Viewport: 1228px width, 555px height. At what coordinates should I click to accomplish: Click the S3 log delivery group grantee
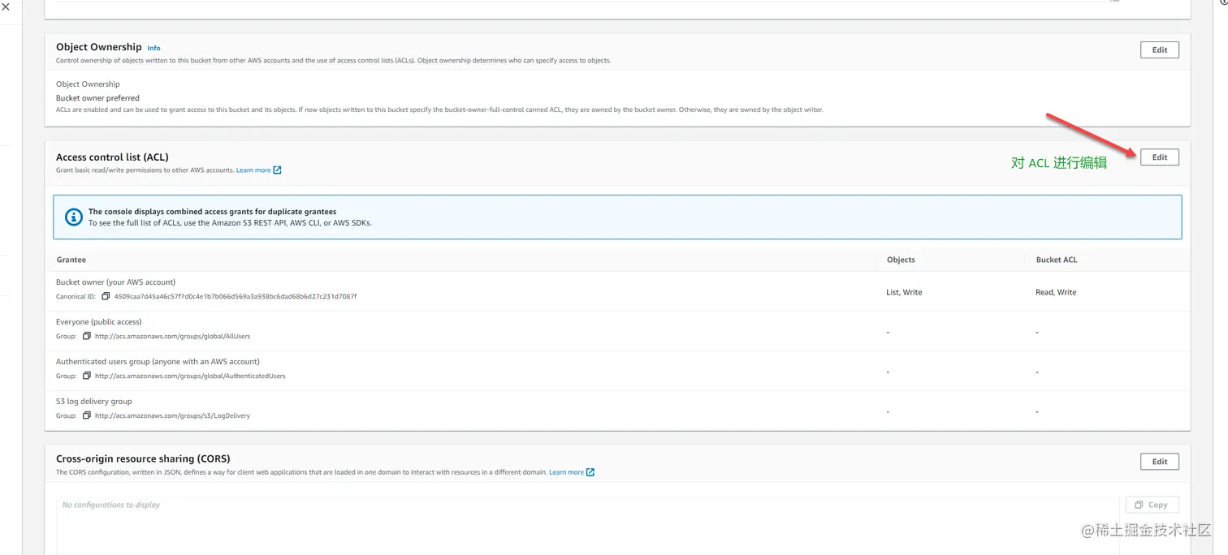coord(93,402)
